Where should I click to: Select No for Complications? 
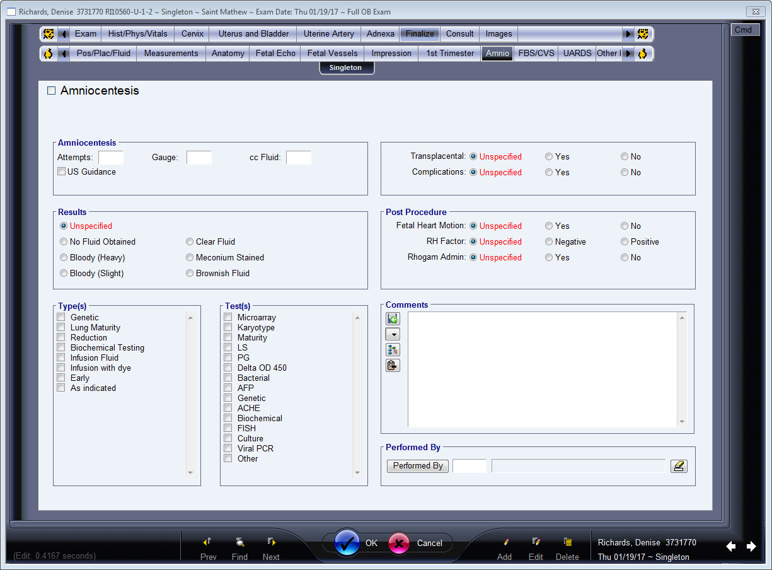click(625, 172)
